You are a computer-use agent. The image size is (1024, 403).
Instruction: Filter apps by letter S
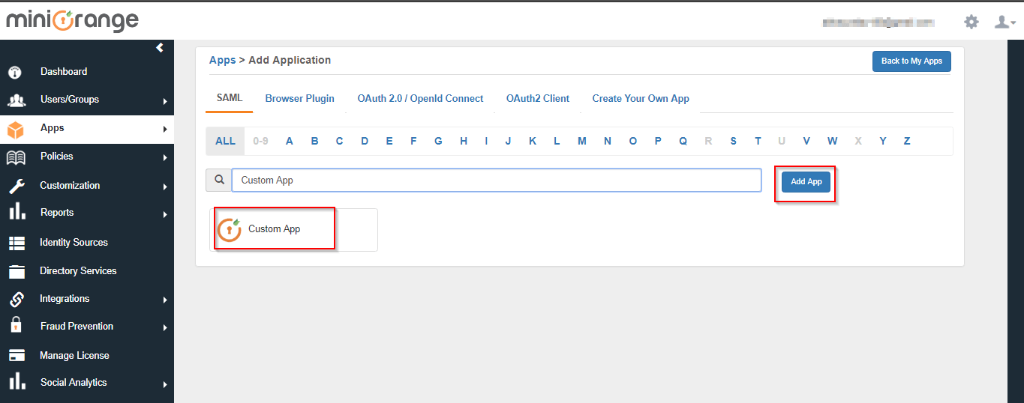point(733,141)
